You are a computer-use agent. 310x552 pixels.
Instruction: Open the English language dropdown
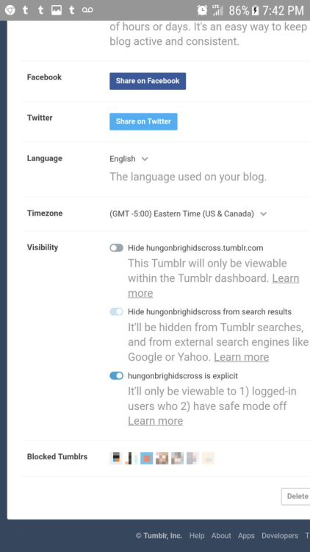(129, 159)
